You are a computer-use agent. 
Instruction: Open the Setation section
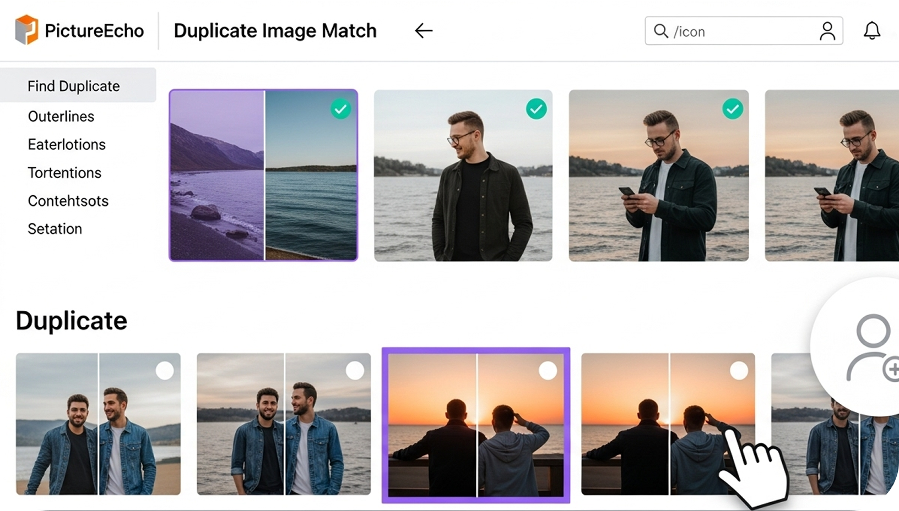pos(55,229)
